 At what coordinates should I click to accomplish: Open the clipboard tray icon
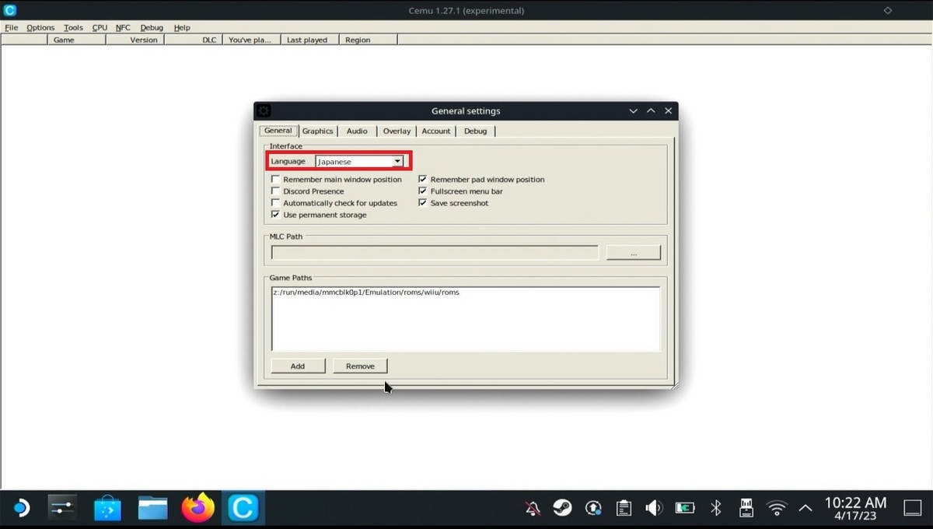(624, 509)
